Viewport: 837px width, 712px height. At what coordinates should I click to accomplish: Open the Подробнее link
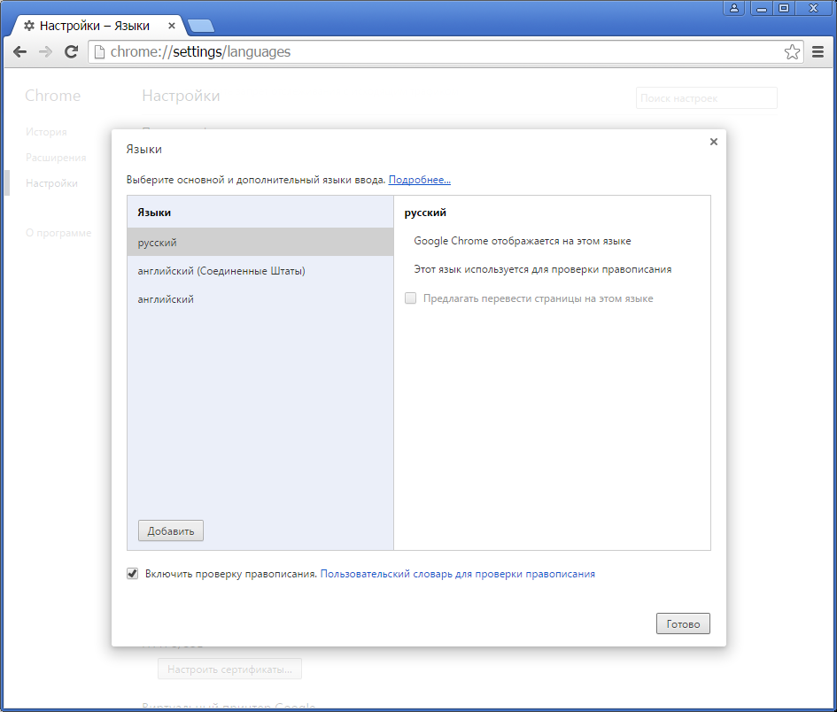pos(419,180)
